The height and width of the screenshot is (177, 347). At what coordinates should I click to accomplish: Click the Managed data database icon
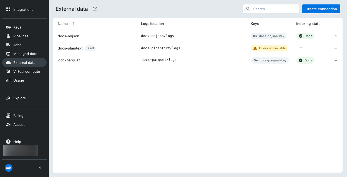tap(8, 54)
